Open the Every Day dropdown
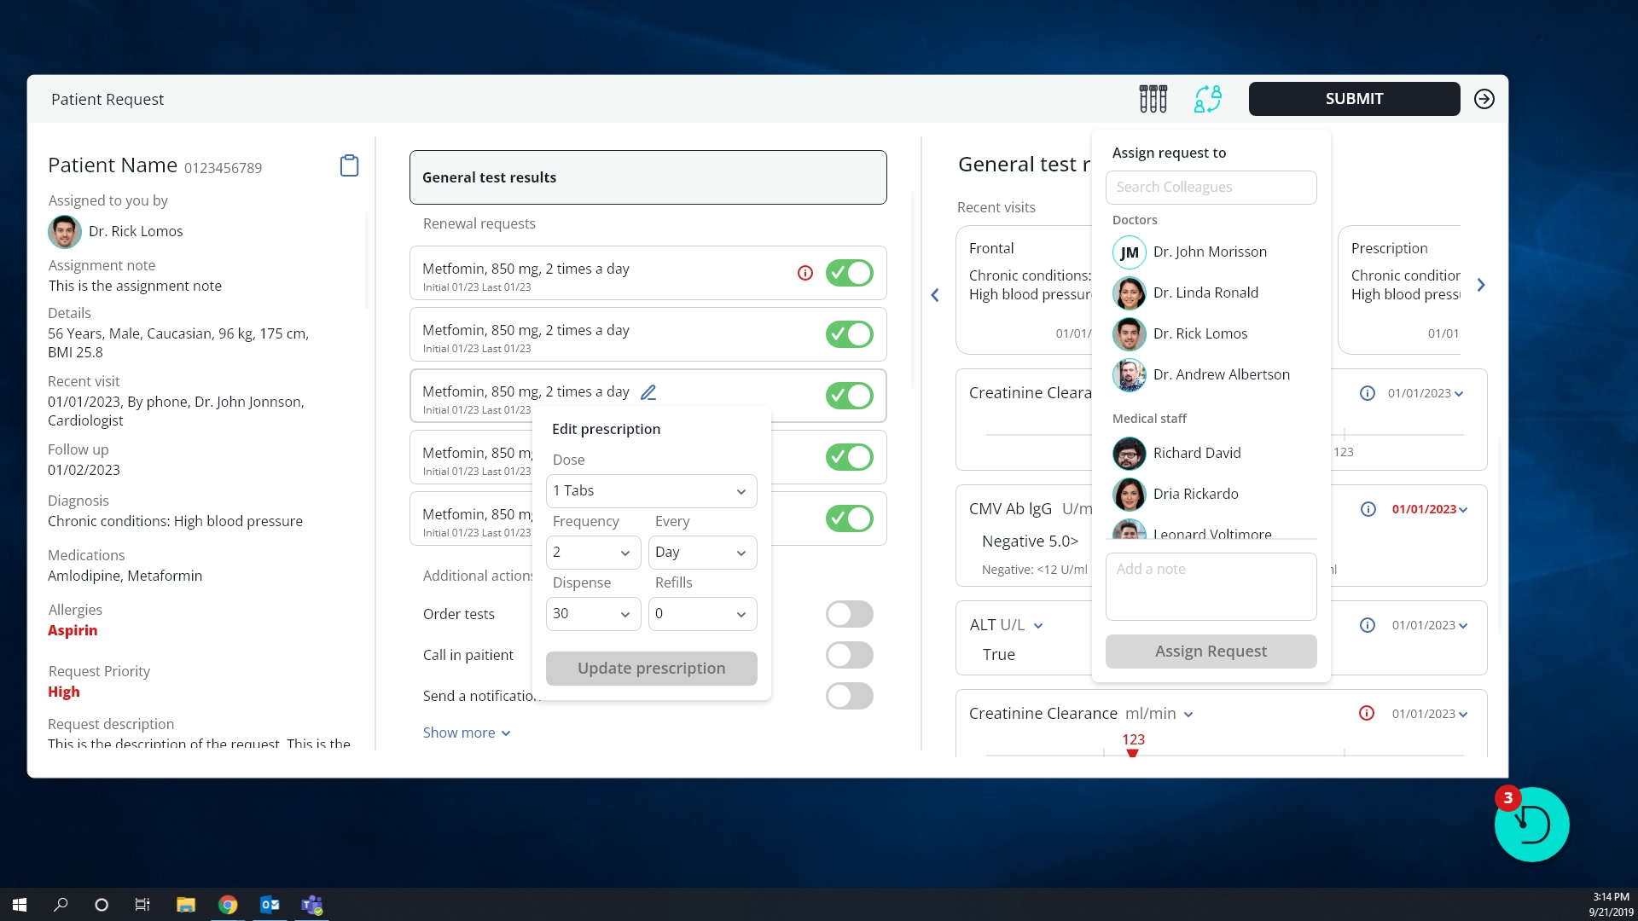 (x=702, y=553)
